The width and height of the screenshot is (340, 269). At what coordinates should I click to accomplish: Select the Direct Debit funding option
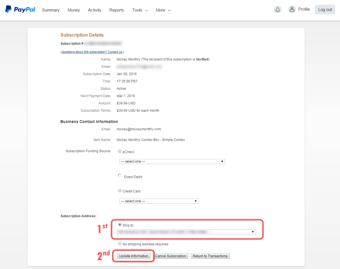[120, 175]
